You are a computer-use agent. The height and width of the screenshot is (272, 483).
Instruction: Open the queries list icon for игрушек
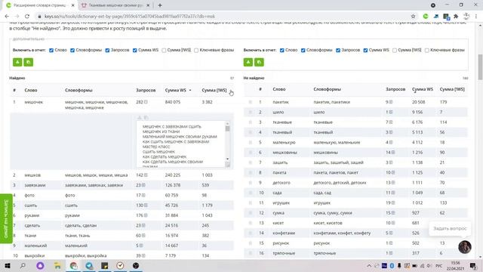[393, 203]
